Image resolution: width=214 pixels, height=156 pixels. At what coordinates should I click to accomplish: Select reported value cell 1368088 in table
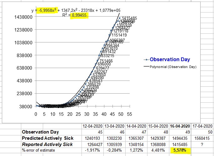158,144
